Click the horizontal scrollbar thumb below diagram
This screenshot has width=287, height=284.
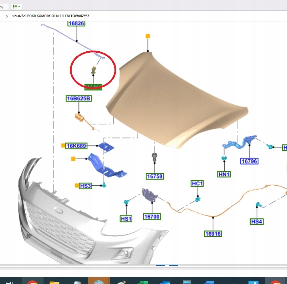pyautogui.click(x=167, y=265)
